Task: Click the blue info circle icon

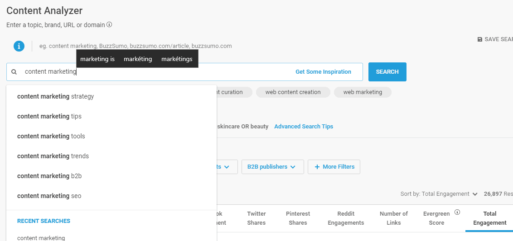Action: tap(19, 46)
